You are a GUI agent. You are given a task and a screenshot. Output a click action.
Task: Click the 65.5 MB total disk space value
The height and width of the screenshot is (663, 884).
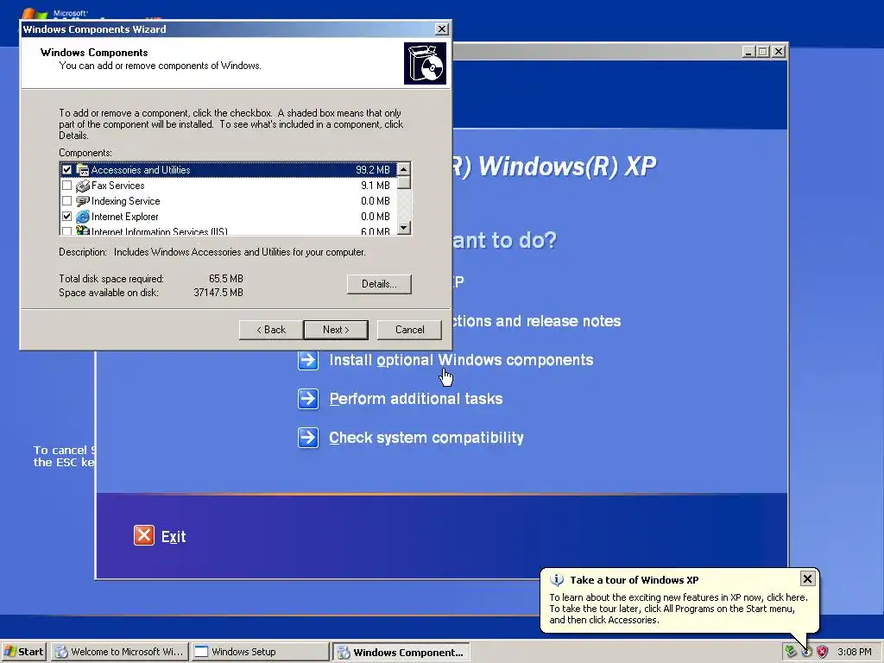(x=226, y=279)
